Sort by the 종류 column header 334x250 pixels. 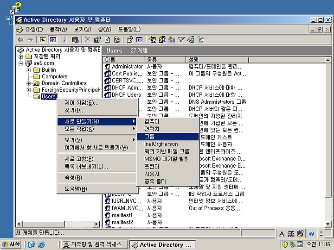(x=165, y=60)
